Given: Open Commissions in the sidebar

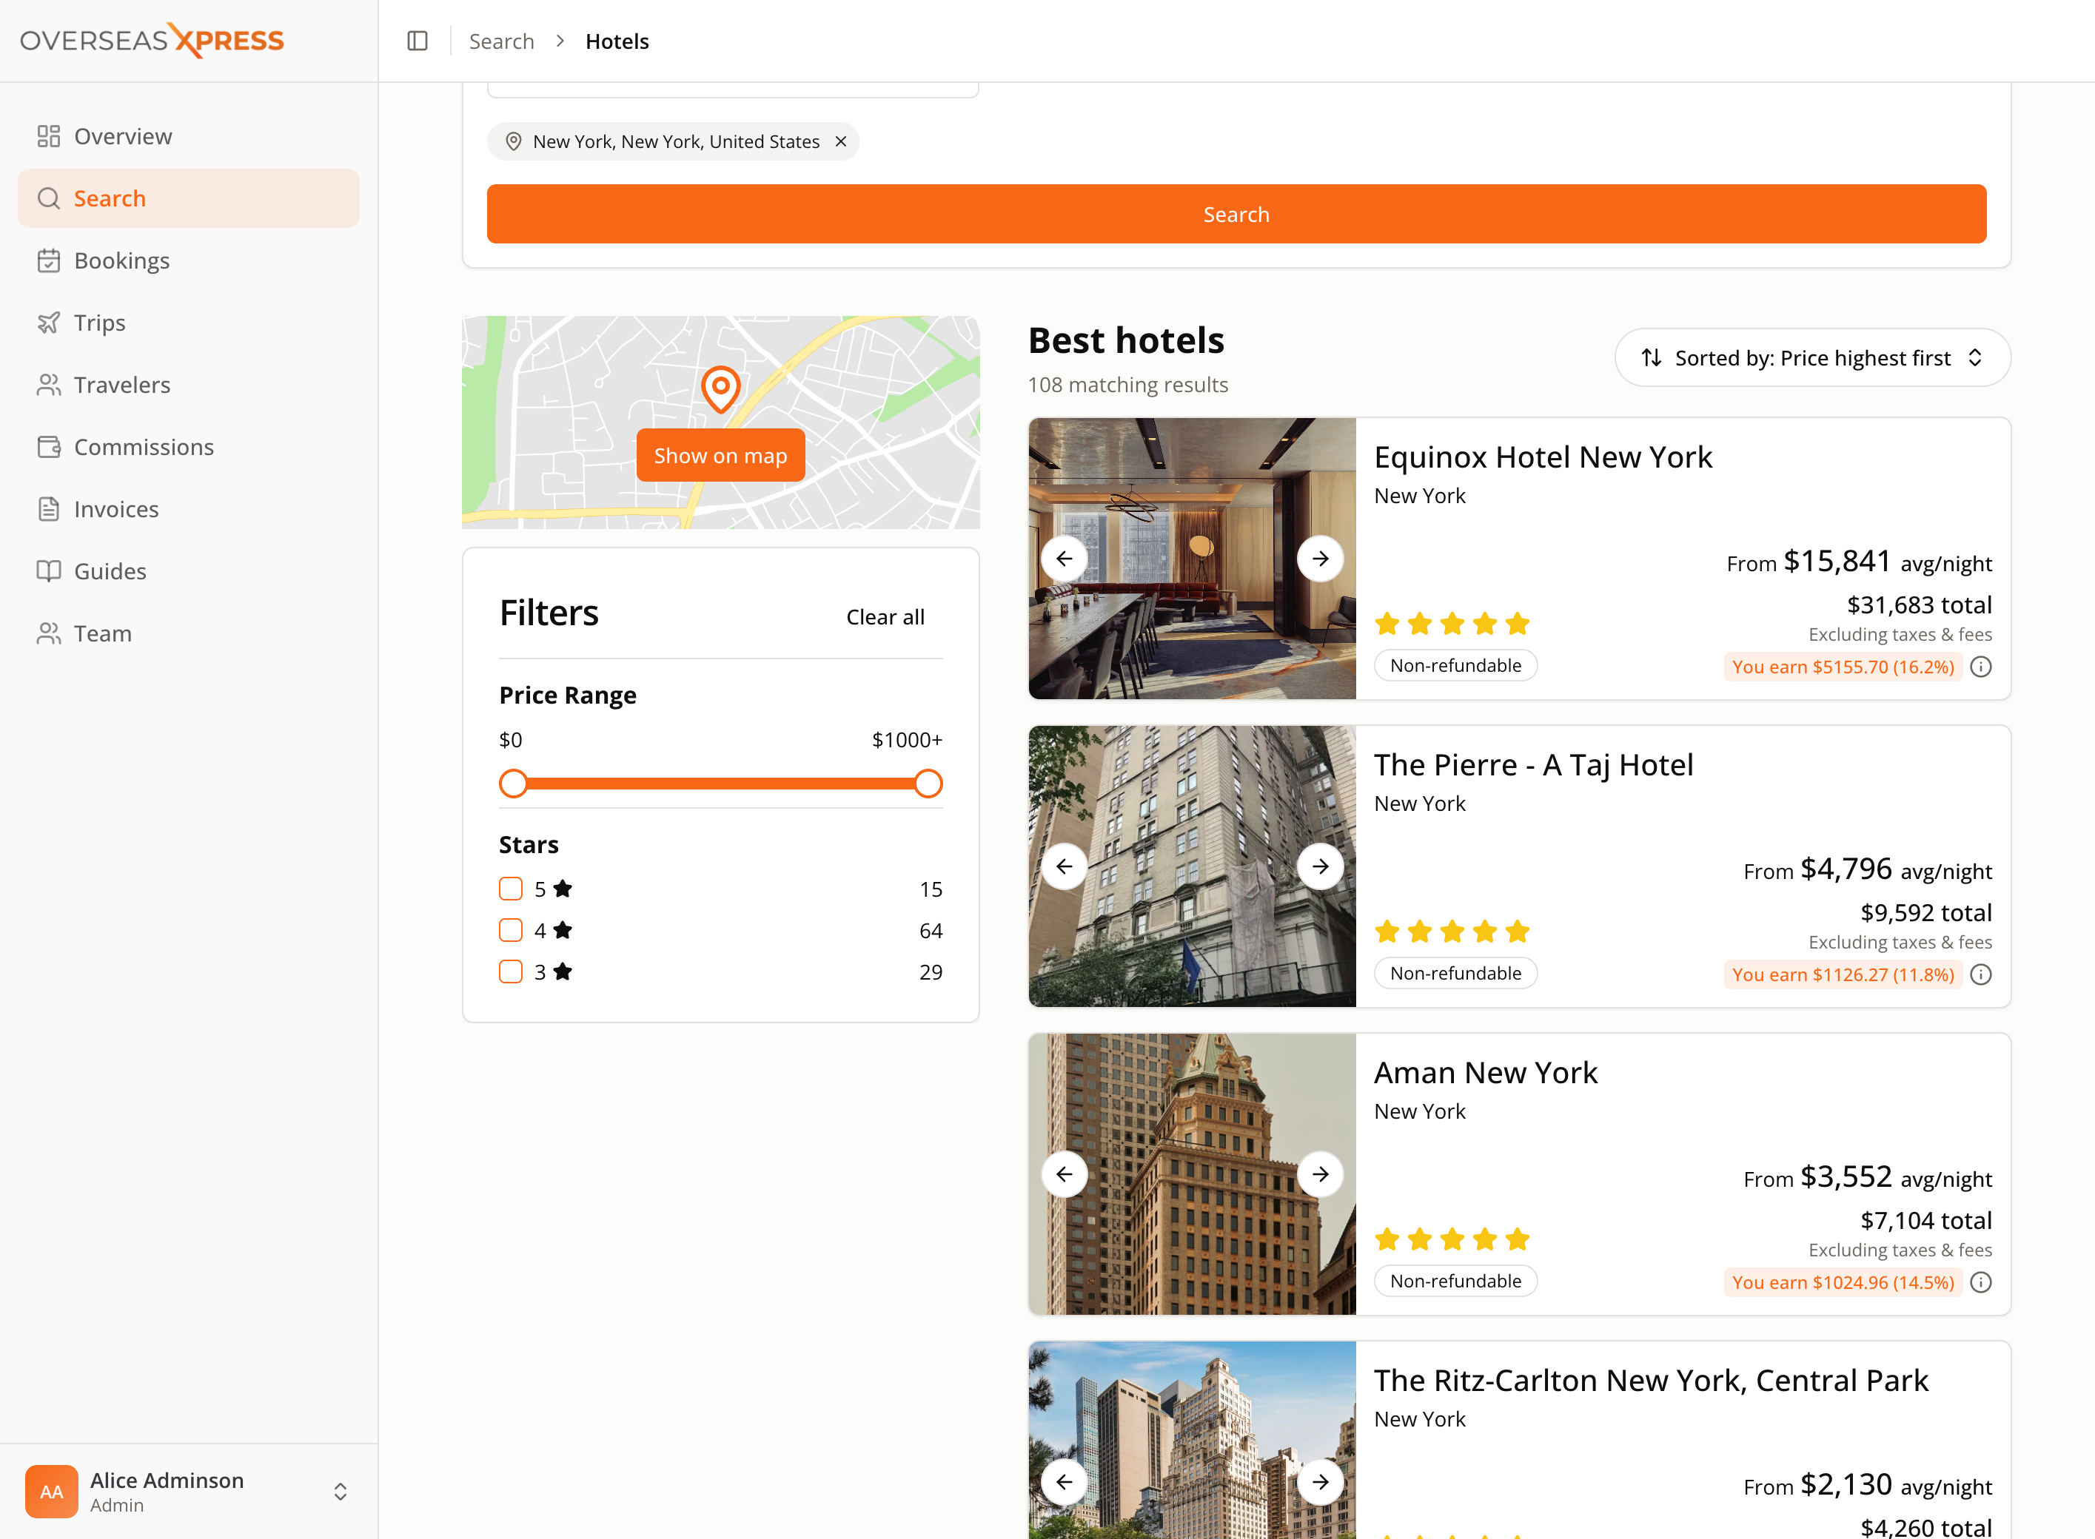Looking at the screenshot, I should [x=188, y=447].
